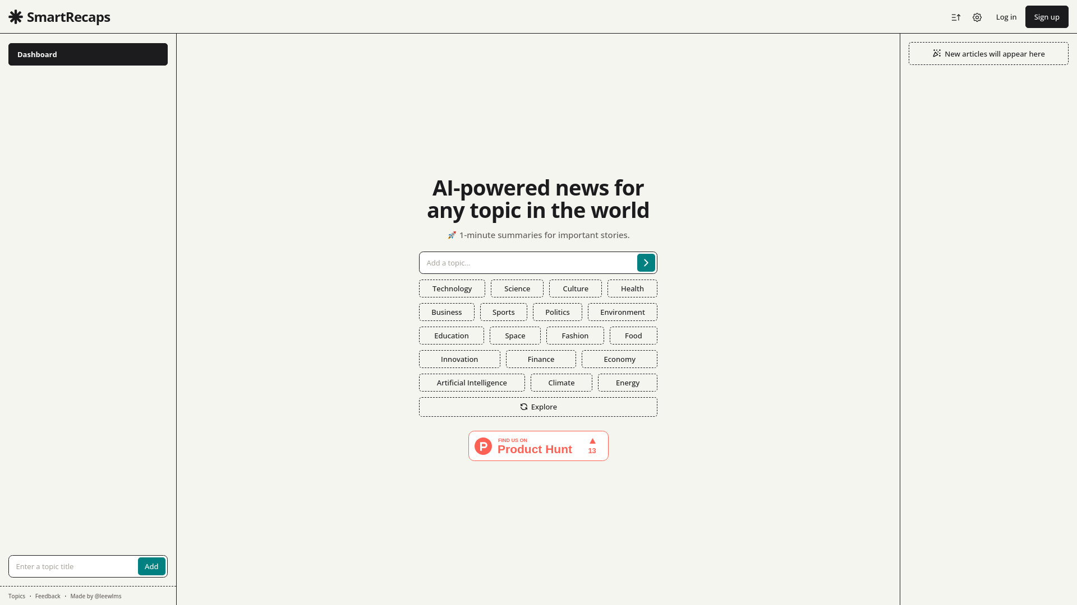Expand the topic input search dropdown
The width and height of the screenshot is (1077, 605).
click(646, 262)
